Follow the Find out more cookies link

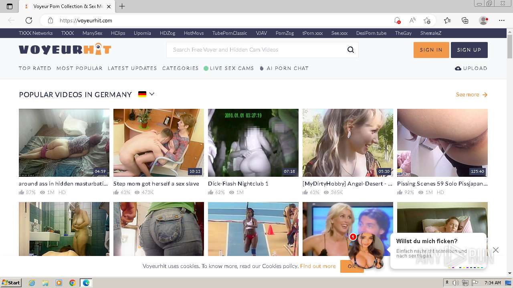(318, 266)
